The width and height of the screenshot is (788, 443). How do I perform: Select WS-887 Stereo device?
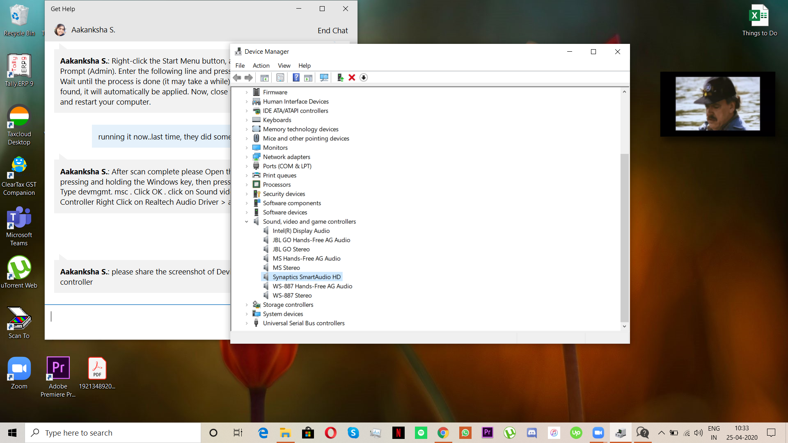(x=292, y=295)
